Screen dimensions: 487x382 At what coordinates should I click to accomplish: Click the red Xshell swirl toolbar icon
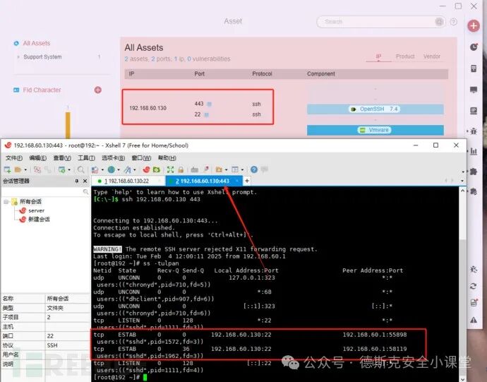[146, 169]
